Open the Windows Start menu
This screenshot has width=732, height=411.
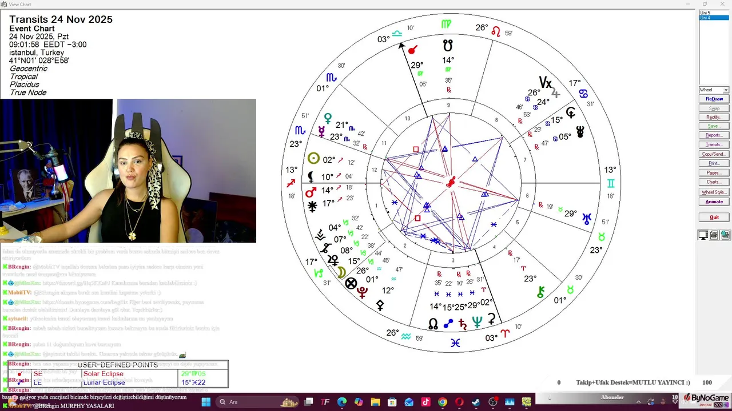(x=206, y=402)
